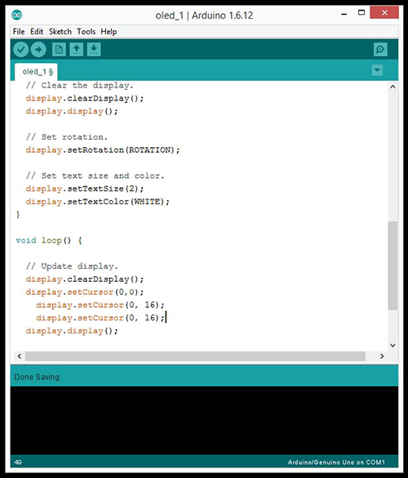Image resolution: width=408 pixels, height=478 pixels.
Task: Open the Sketch menu
Action: pyautogui.click(x=60, y=31)
